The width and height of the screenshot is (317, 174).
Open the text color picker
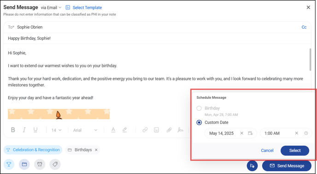click(113, 130)
